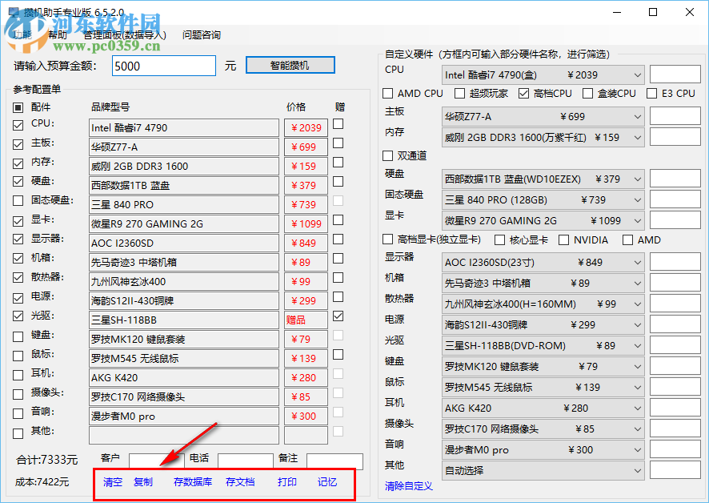
Task: Open the Intel 酷睿i7 4790 CPU dropdown
Action: [636, 74]
